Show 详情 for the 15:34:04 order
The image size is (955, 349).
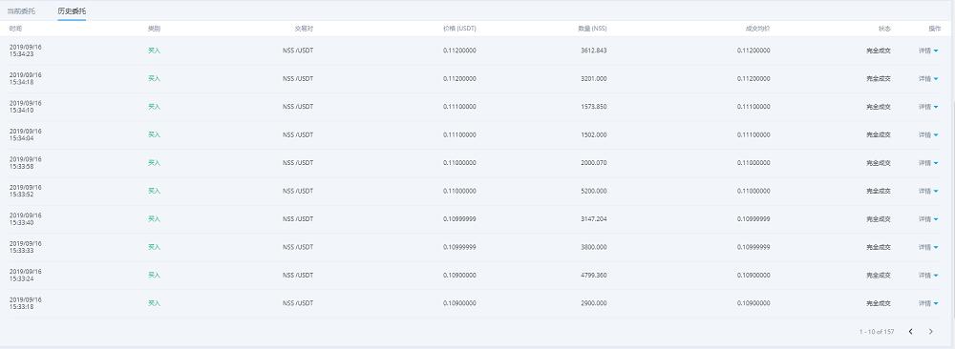928,134
